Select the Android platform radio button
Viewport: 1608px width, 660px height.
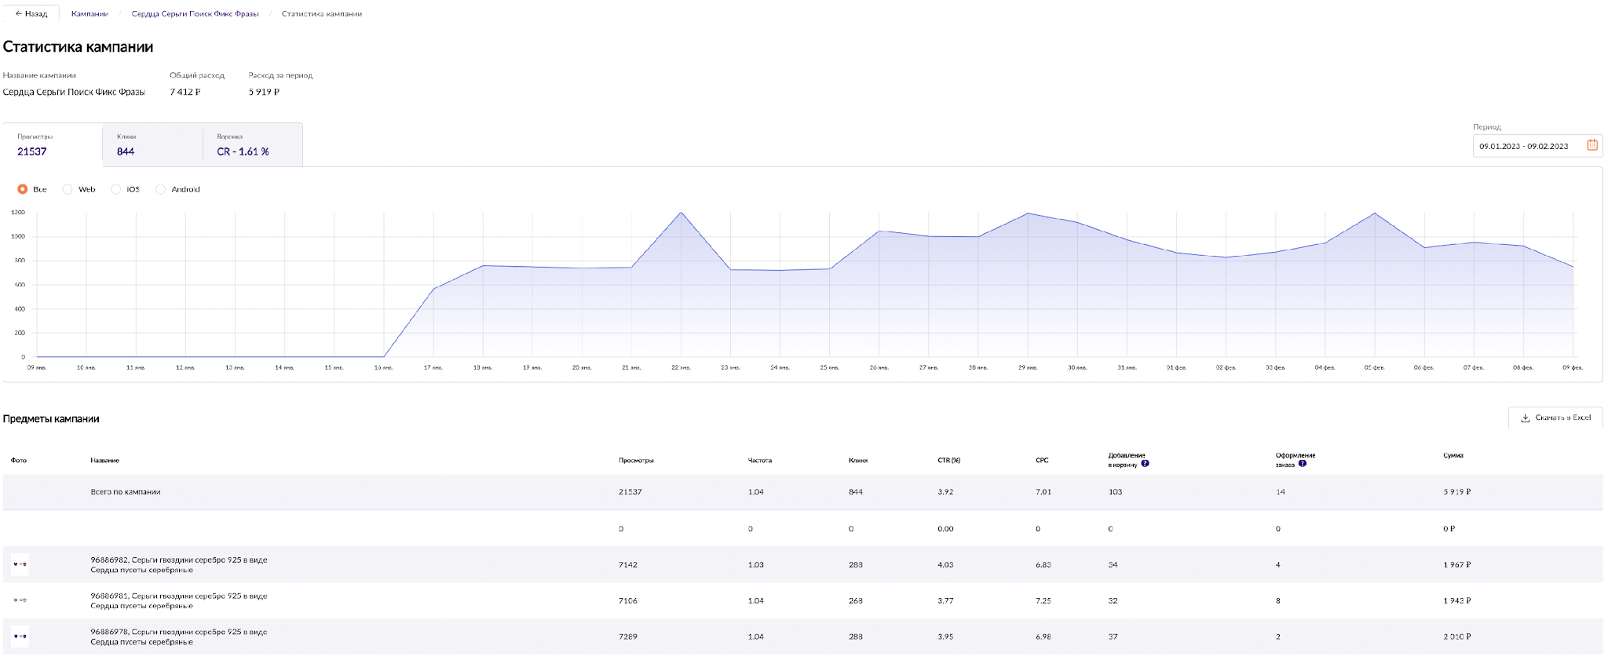[x=161, y=189]
